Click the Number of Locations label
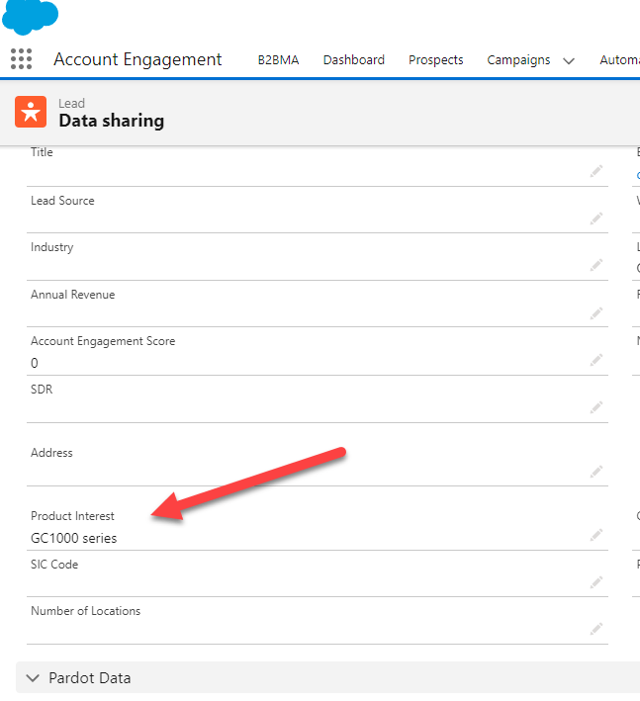Viewport: 640px width, 701px height. 85,611
